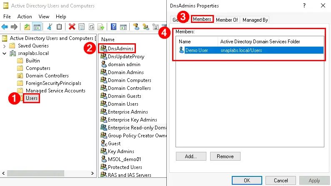The width and height of the screenshot is (331, 186).
Task: Select the Domain Guests group
Action: click(x=125, y=96)
